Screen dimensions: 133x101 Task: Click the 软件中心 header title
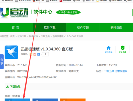point(43,12)
